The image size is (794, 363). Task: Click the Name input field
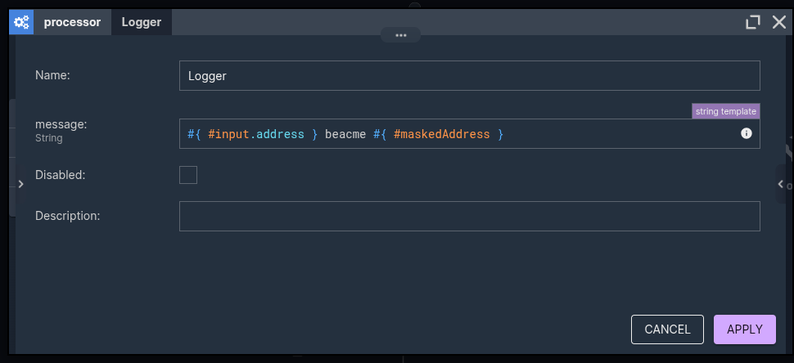(469, 76)
